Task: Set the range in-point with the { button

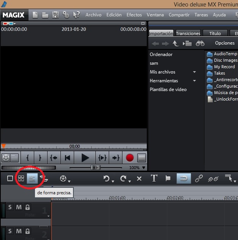Action: pos(28,158)
